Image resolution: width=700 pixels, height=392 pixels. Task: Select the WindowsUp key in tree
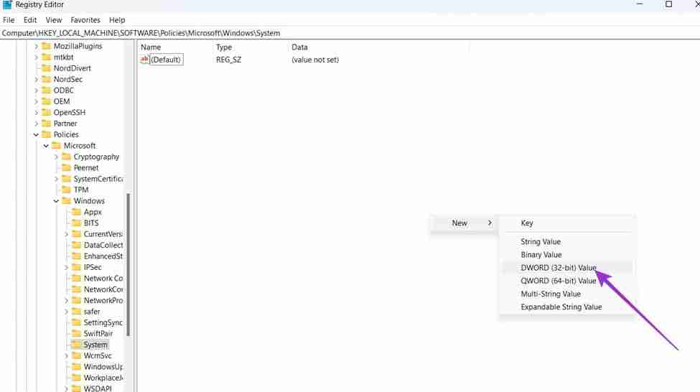pos(103,367)
